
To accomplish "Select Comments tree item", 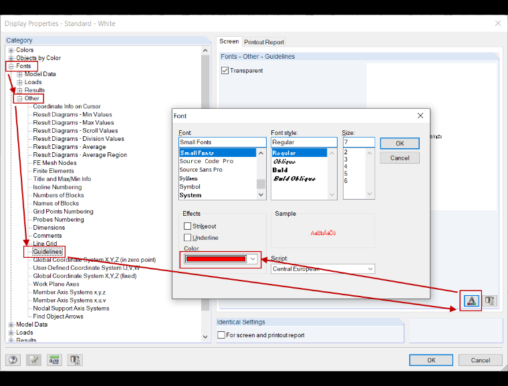I will click(47, 236).
